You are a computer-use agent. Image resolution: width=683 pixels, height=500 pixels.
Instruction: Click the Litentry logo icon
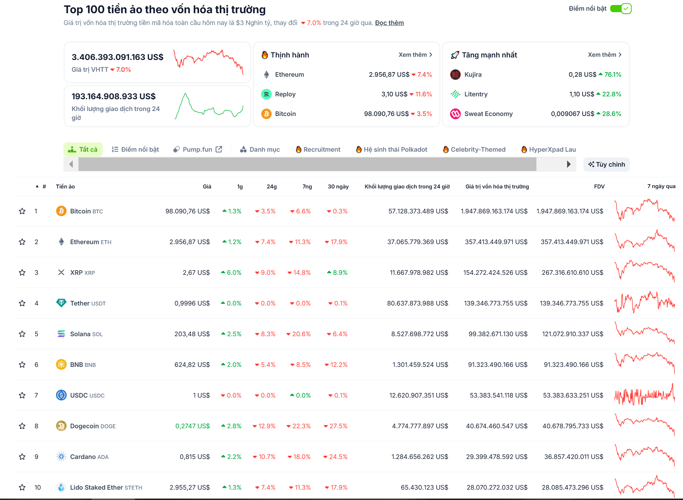[455, 94]
